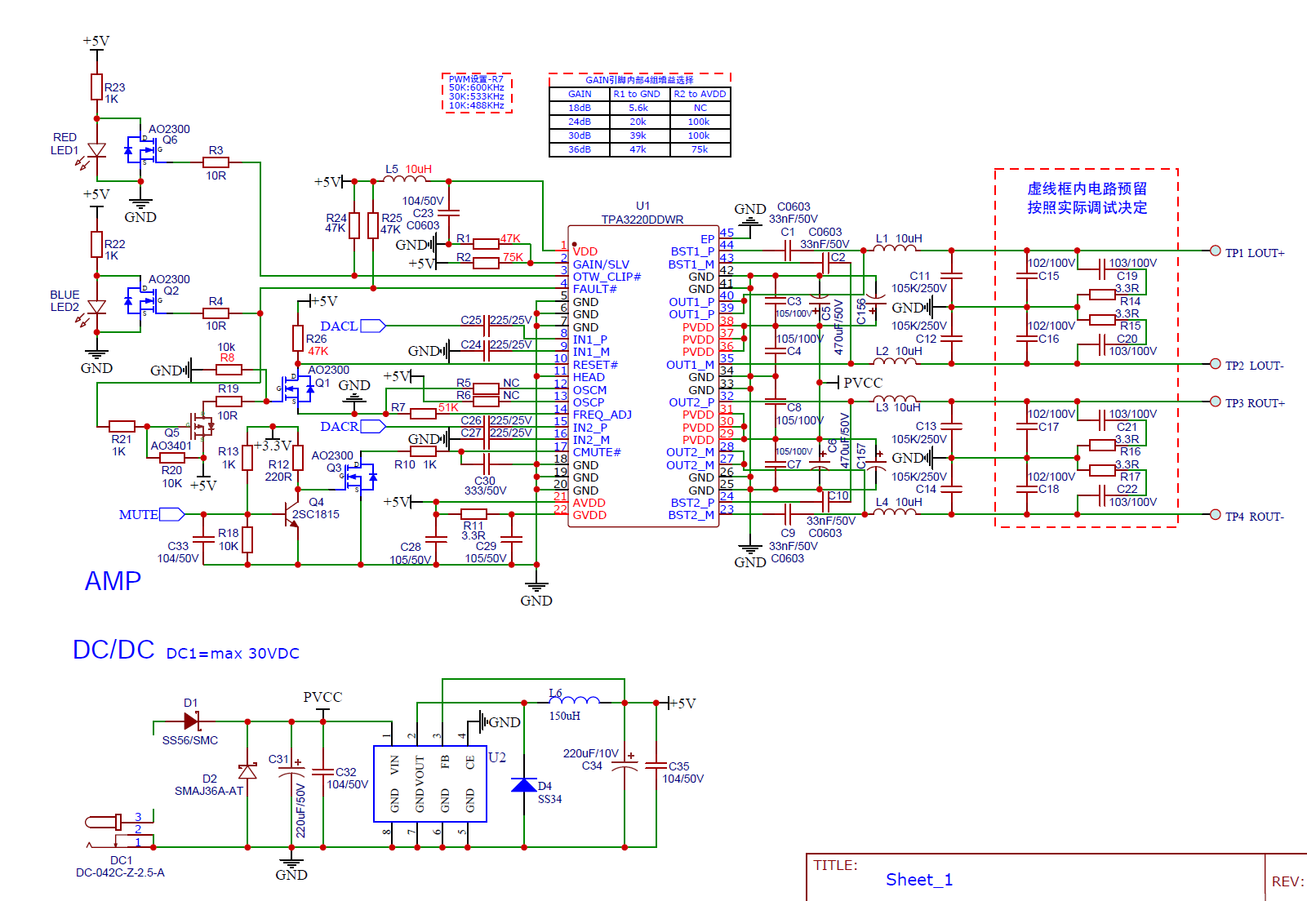Click the OTW_CLIP# pin label
Viewport: 1307px width, 901px height.
tap(607, 277)
